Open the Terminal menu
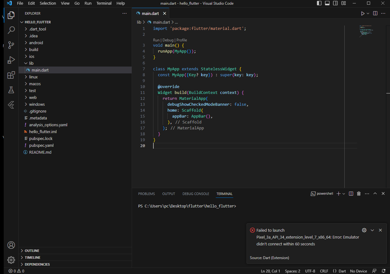The width and height of the screenshot is (390, 274). click(104, 3)
